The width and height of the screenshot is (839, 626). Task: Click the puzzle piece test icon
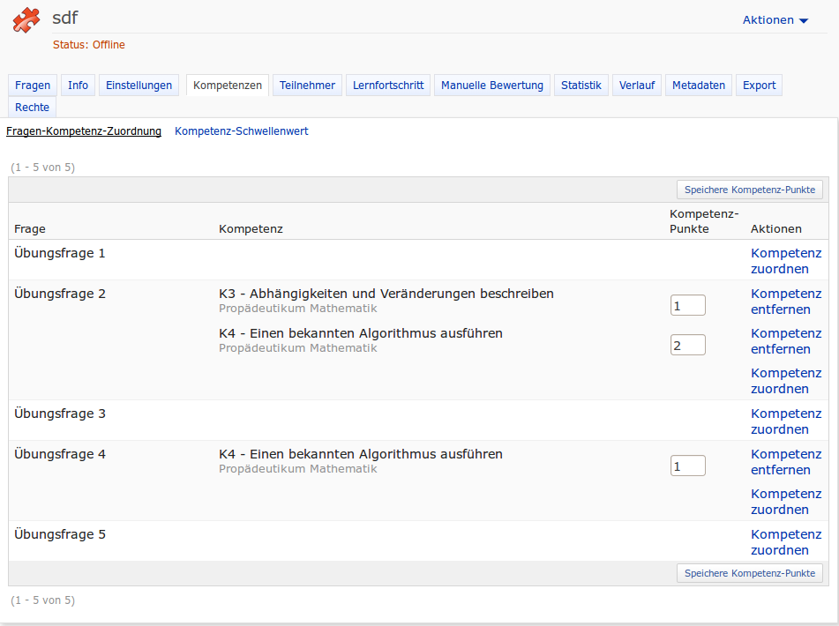pyautogui.click(x=26, y=20)
